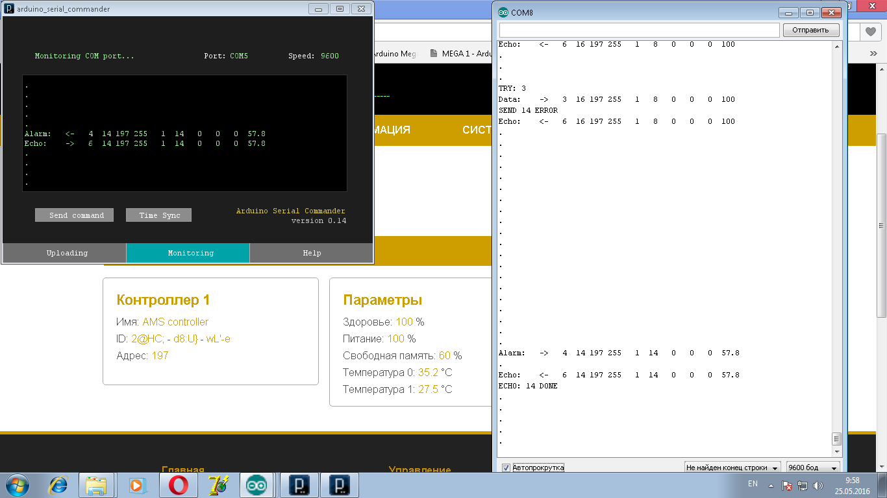Viewport: 887px width, 498px height.
Task: Click the Параметры heading on the webpage
Action: [x=382, y=300]
